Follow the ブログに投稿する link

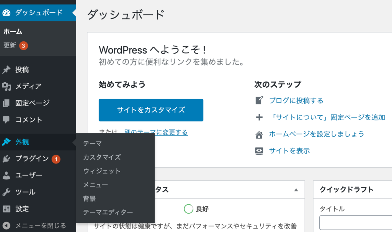tap(296, 101)
